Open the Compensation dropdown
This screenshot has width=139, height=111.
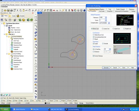coord(109,23)
